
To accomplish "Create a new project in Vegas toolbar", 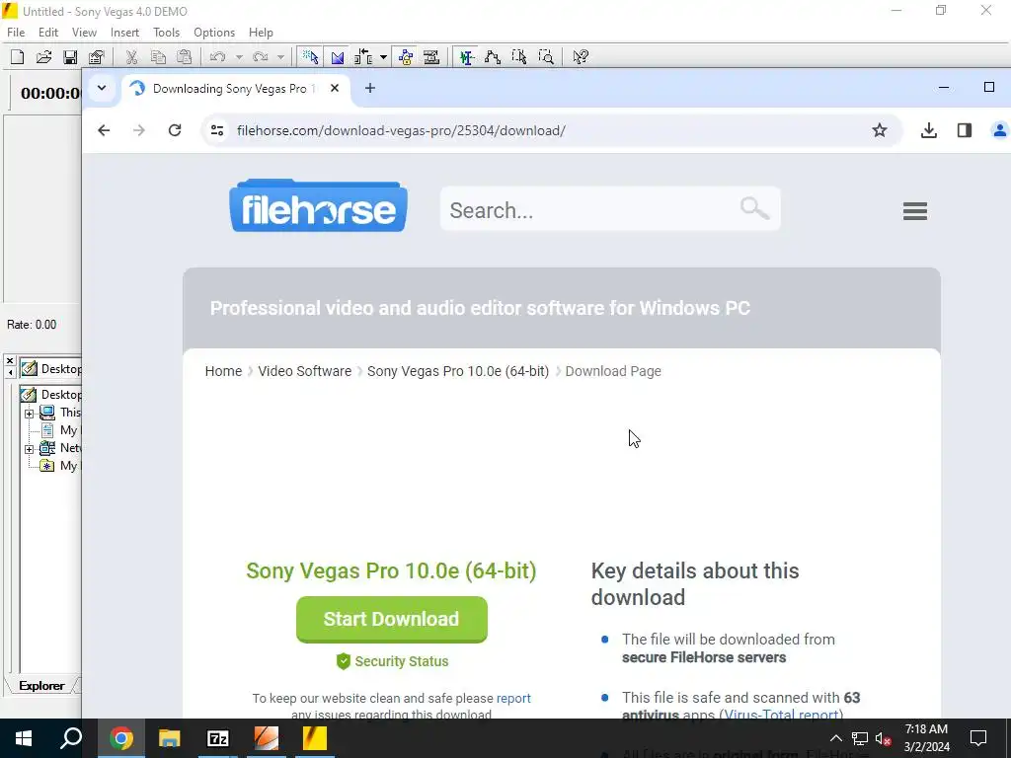I will tap(18, 57).
